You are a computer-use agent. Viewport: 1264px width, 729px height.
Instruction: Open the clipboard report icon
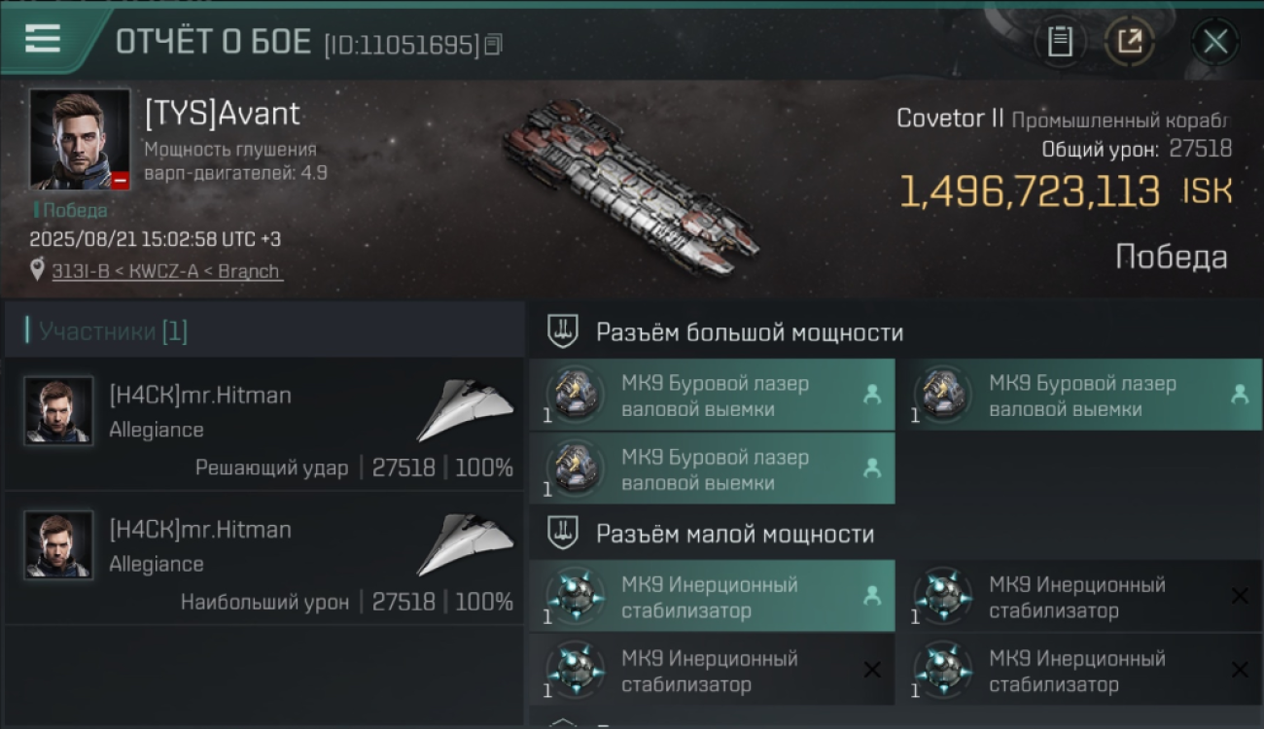click(x=1060, y=42)
